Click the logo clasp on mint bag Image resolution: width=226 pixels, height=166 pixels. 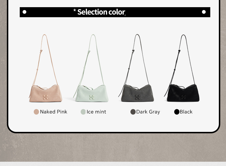[92, 97]
